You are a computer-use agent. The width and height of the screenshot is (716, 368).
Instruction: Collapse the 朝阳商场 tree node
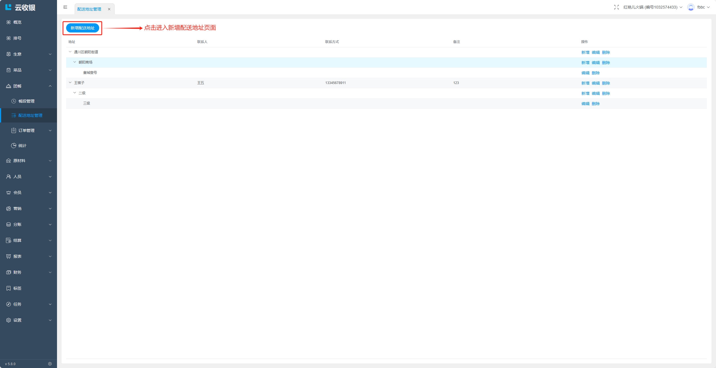pos(75,62)
